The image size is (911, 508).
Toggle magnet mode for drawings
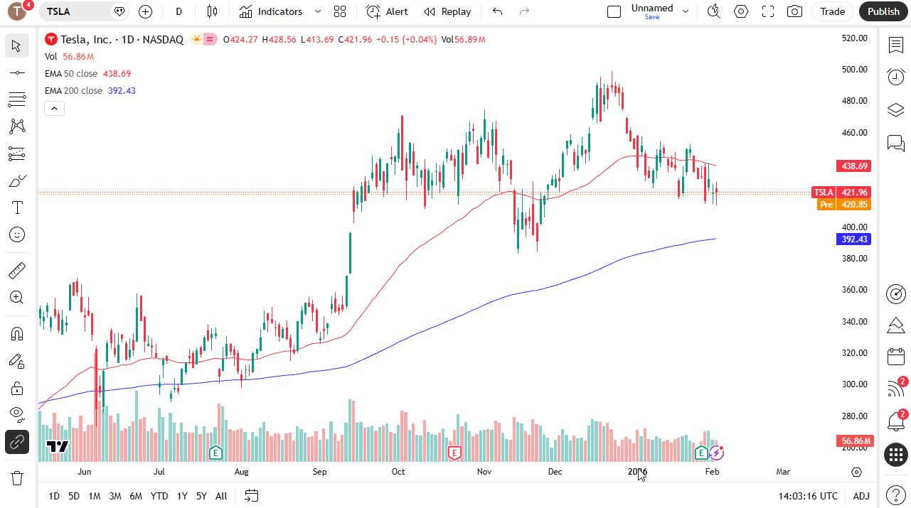[x=16, y=333]
